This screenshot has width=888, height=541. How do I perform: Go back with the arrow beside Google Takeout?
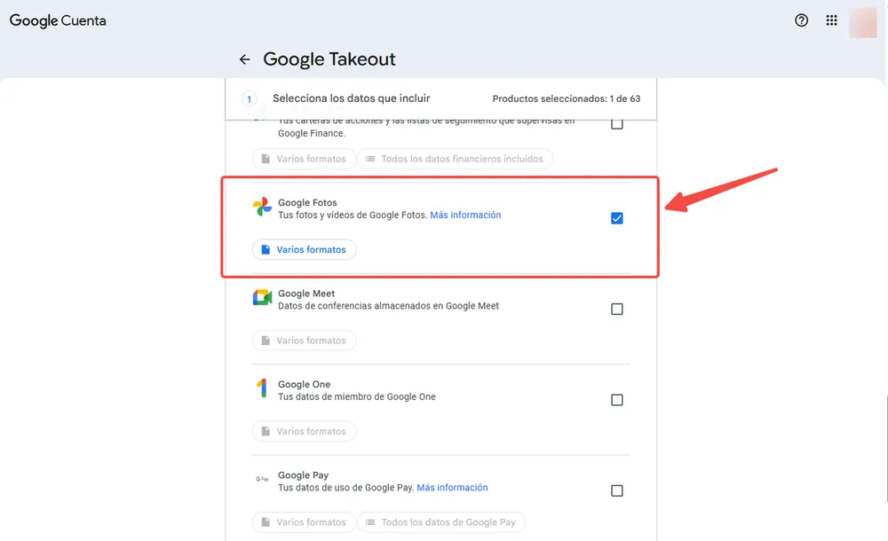pos(245,59)
